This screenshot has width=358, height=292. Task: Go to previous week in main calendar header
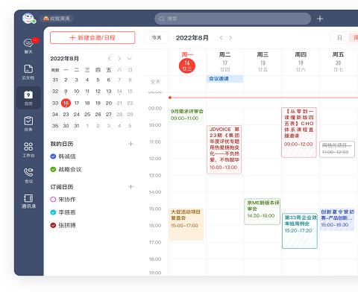coord(221,38)
